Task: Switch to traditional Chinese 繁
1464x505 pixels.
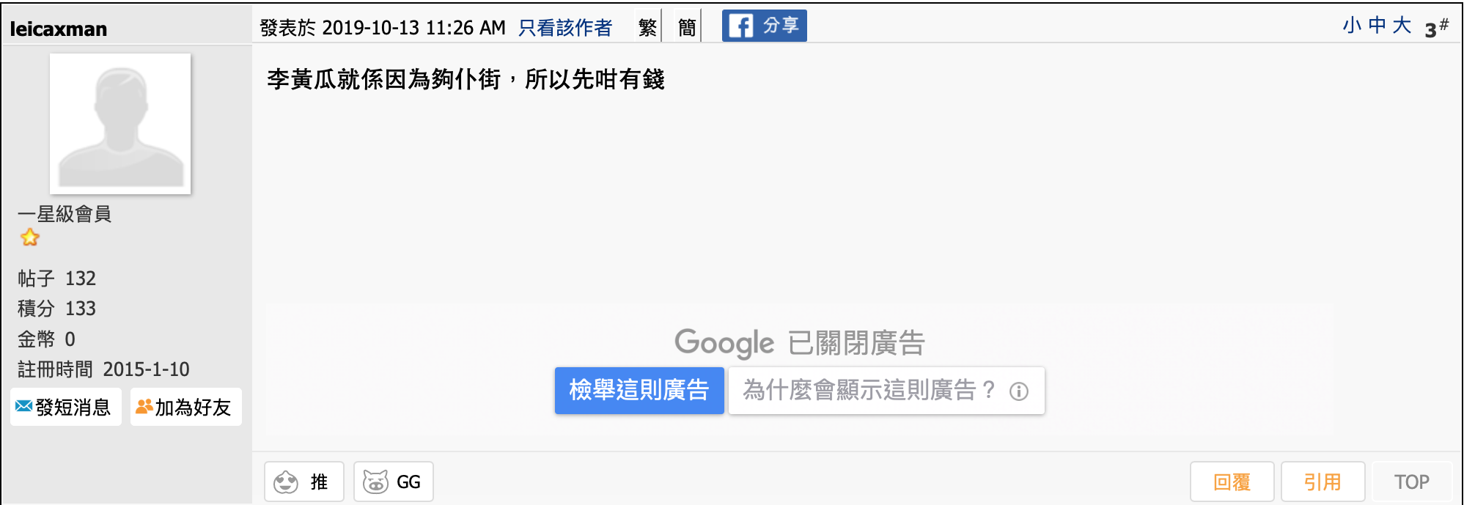Action: pyautogui.click(x=647, y=27)
